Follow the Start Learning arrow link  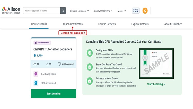[156, 84]
